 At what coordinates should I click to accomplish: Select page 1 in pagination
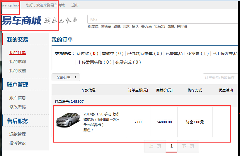[x=171, y=146]
